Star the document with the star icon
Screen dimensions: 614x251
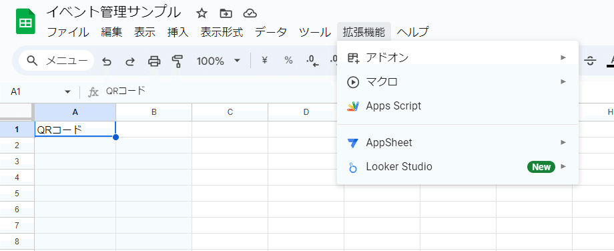coord(202,14)
